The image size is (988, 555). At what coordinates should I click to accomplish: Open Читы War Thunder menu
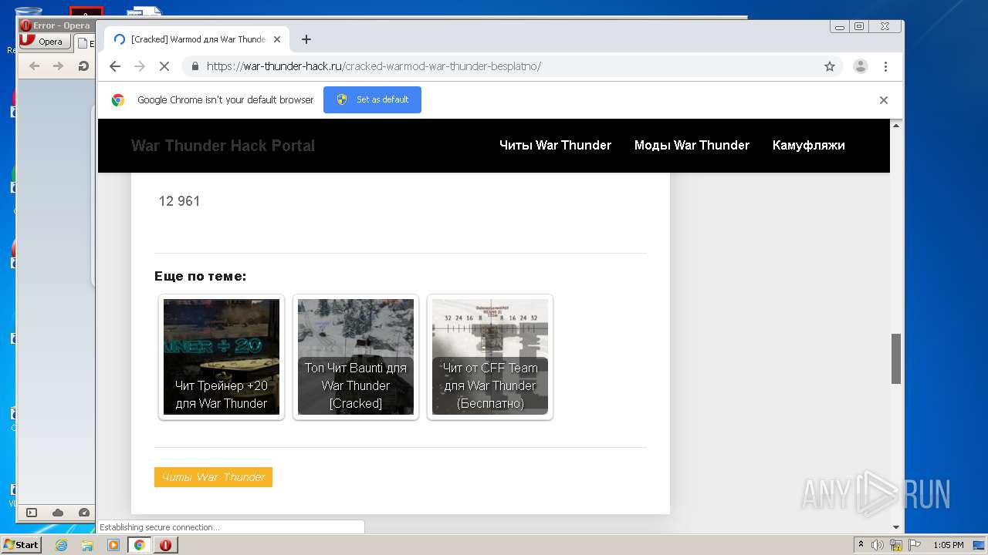[555, 145]
